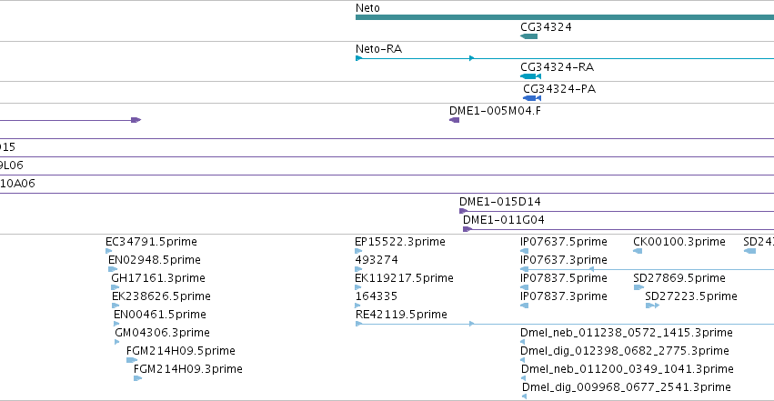Click the Neto-RA transcript label
This screenshot has height=401, width=774.
[x=378, y=49]
